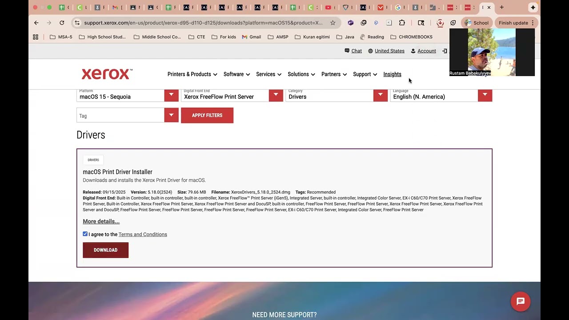Viewport: 569px width, 320px height.
Task: Click filename XeroxDrivers_5.18.0_2524.dmg text
Action: 260,192
